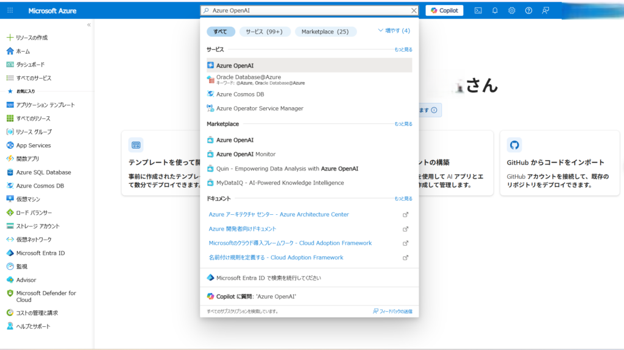624x350 pixels.
Task: Open the help question mark icon
Action: coord(528,11)
